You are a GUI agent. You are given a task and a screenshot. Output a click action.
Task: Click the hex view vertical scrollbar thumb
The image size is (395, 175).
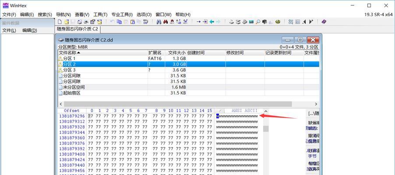click(266, 129)
